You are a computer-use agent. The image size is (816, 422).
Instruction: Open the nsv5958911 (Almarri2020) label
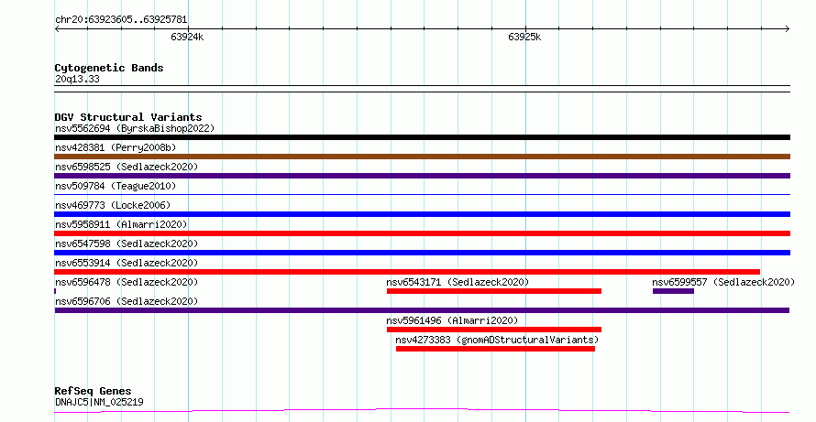coord(121,224)
